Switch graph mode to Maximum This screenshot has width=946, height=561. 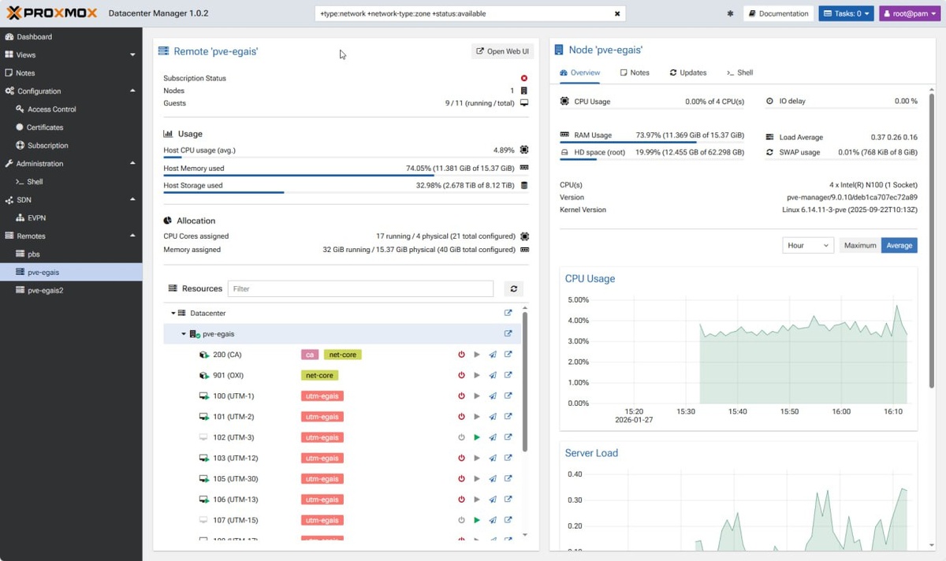pos(860,245)
